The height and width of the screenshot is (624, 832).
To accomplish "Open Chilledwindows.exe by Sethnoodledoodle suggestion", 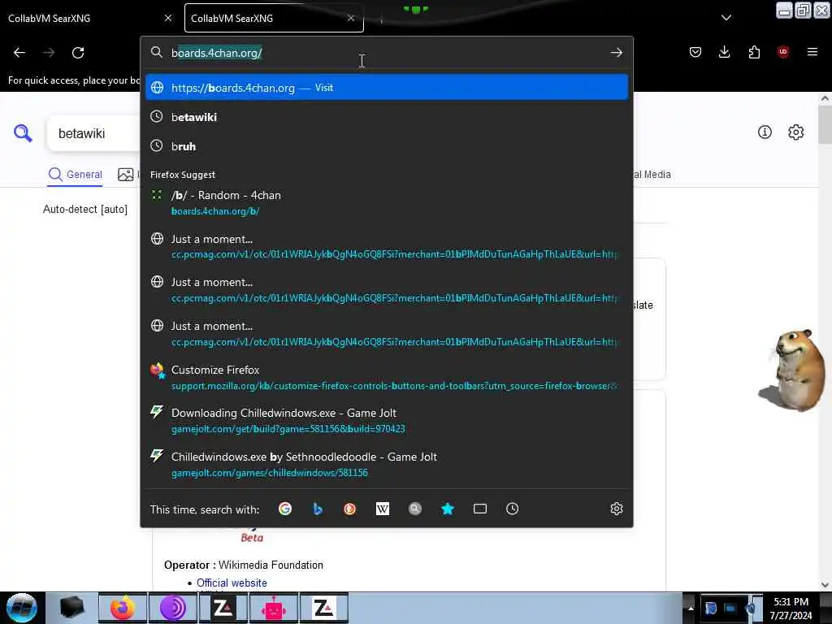I will [x=387, y=464].
